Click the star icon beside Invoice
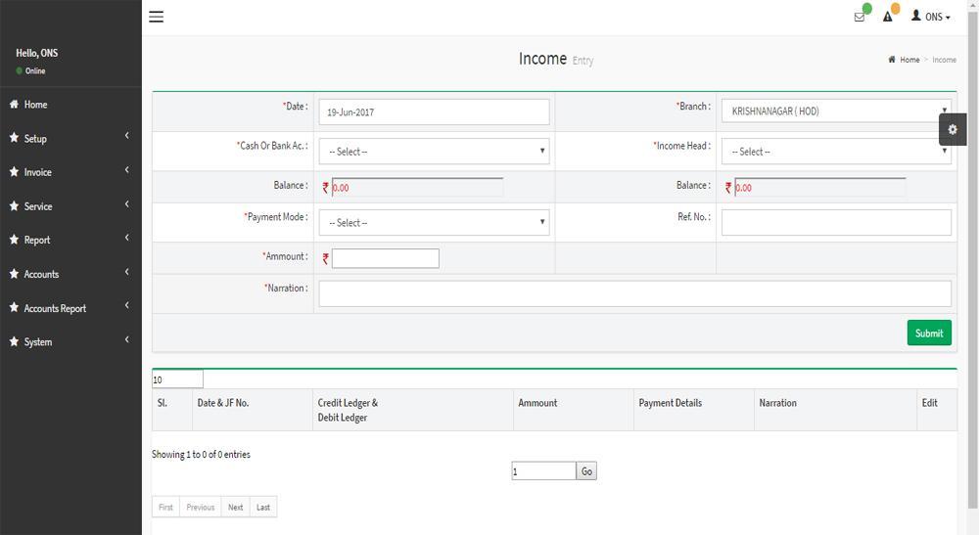979x535 pixels. pyautogui.click(x=14, y=171)
